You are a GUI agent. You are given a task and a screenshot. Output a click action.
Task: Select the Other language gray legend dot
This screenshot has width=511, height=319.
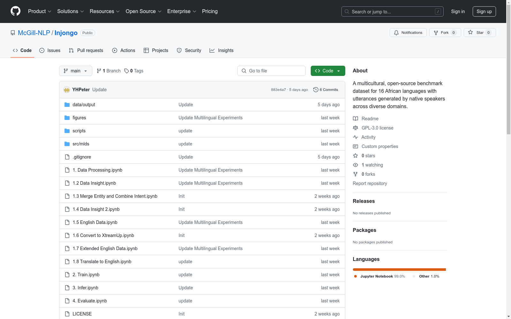click(414, 276)
